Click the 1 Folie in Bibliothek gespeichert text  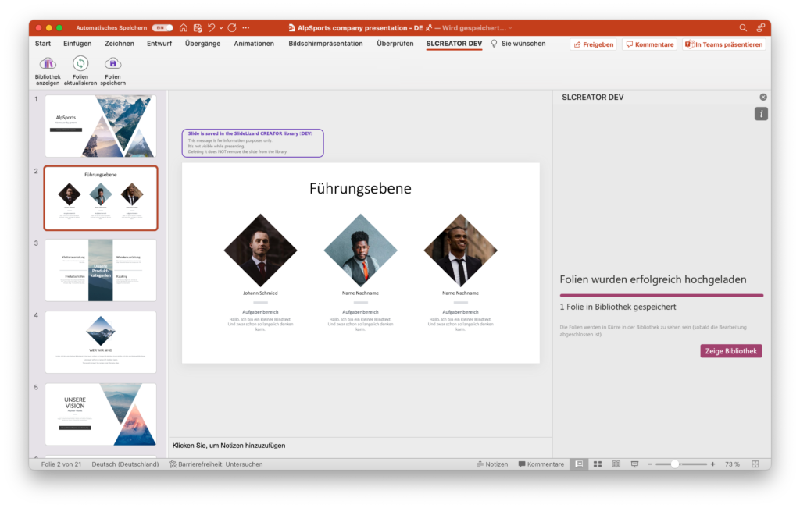tap(618, 307)
